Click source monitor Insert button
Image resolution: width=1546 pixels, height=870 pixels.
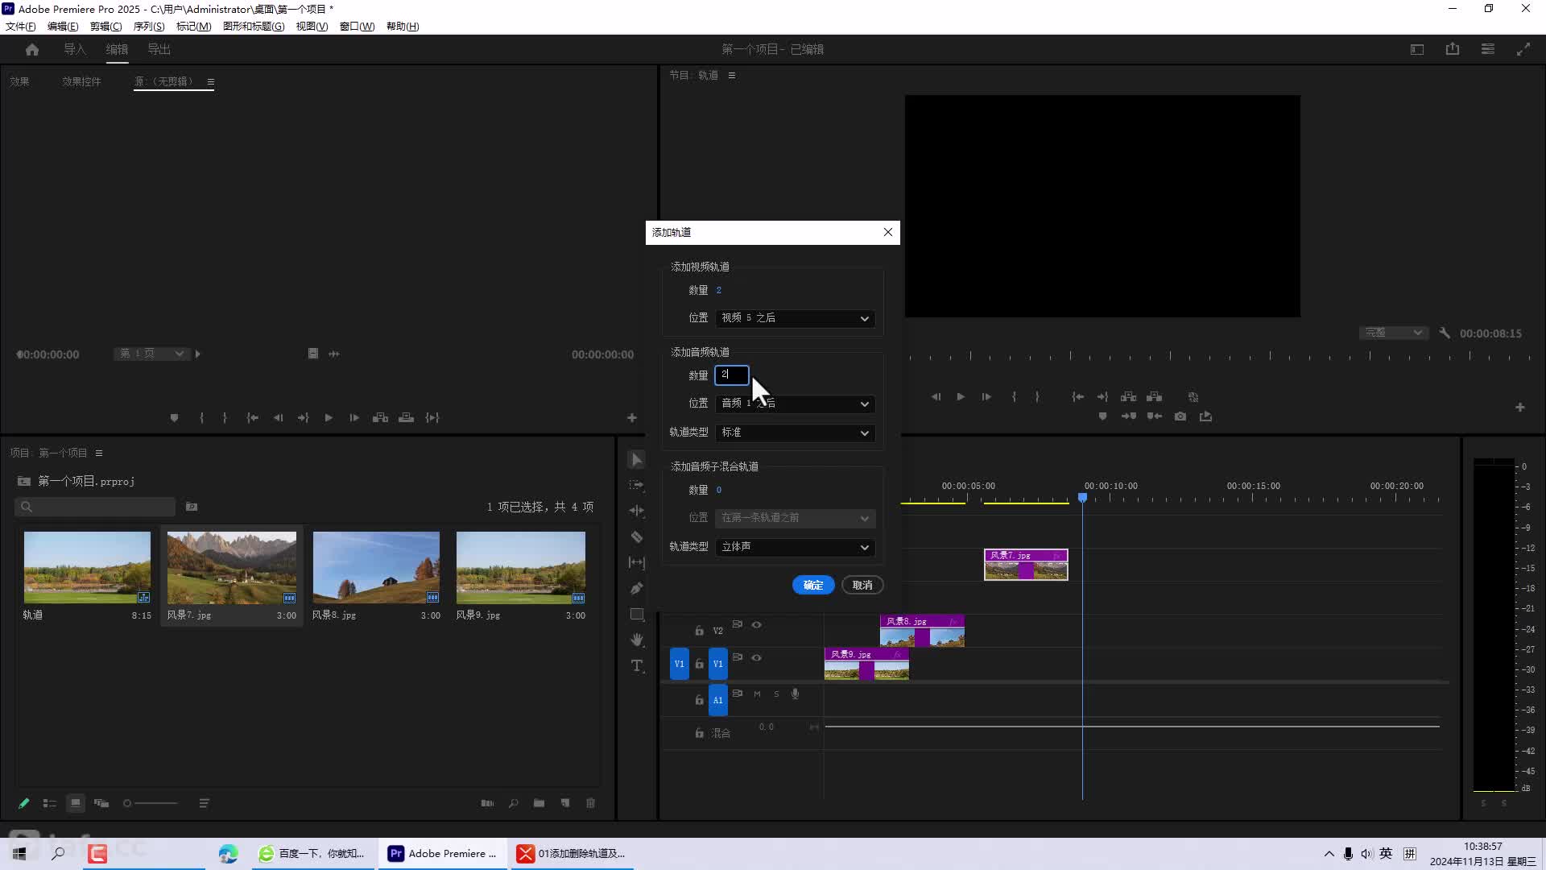click(x=380, y=418)
